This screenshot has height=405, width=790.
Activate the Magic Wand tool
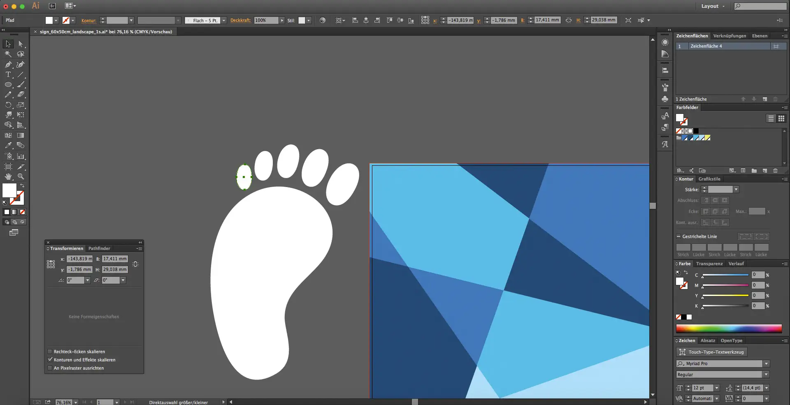[x=8, y=54]
